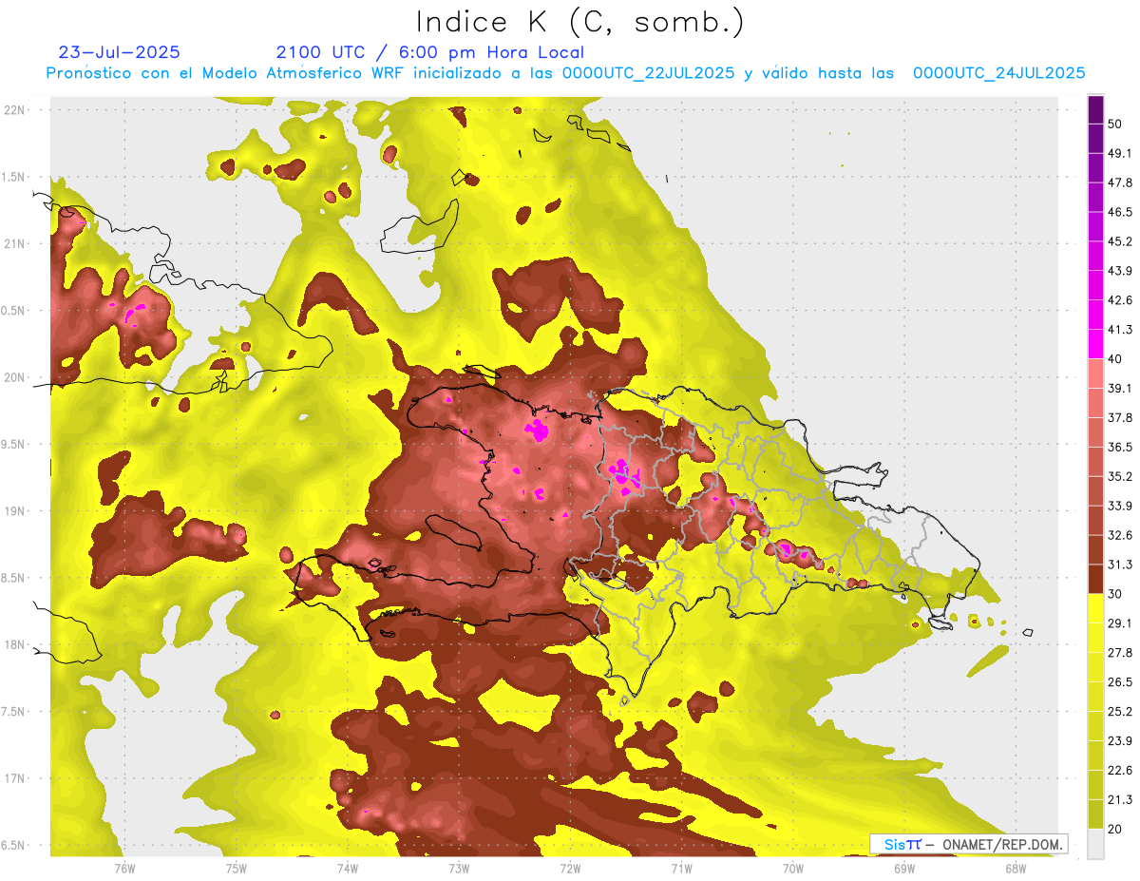
Task: Click colorbar value "20"
Action: pos(1115,829)
